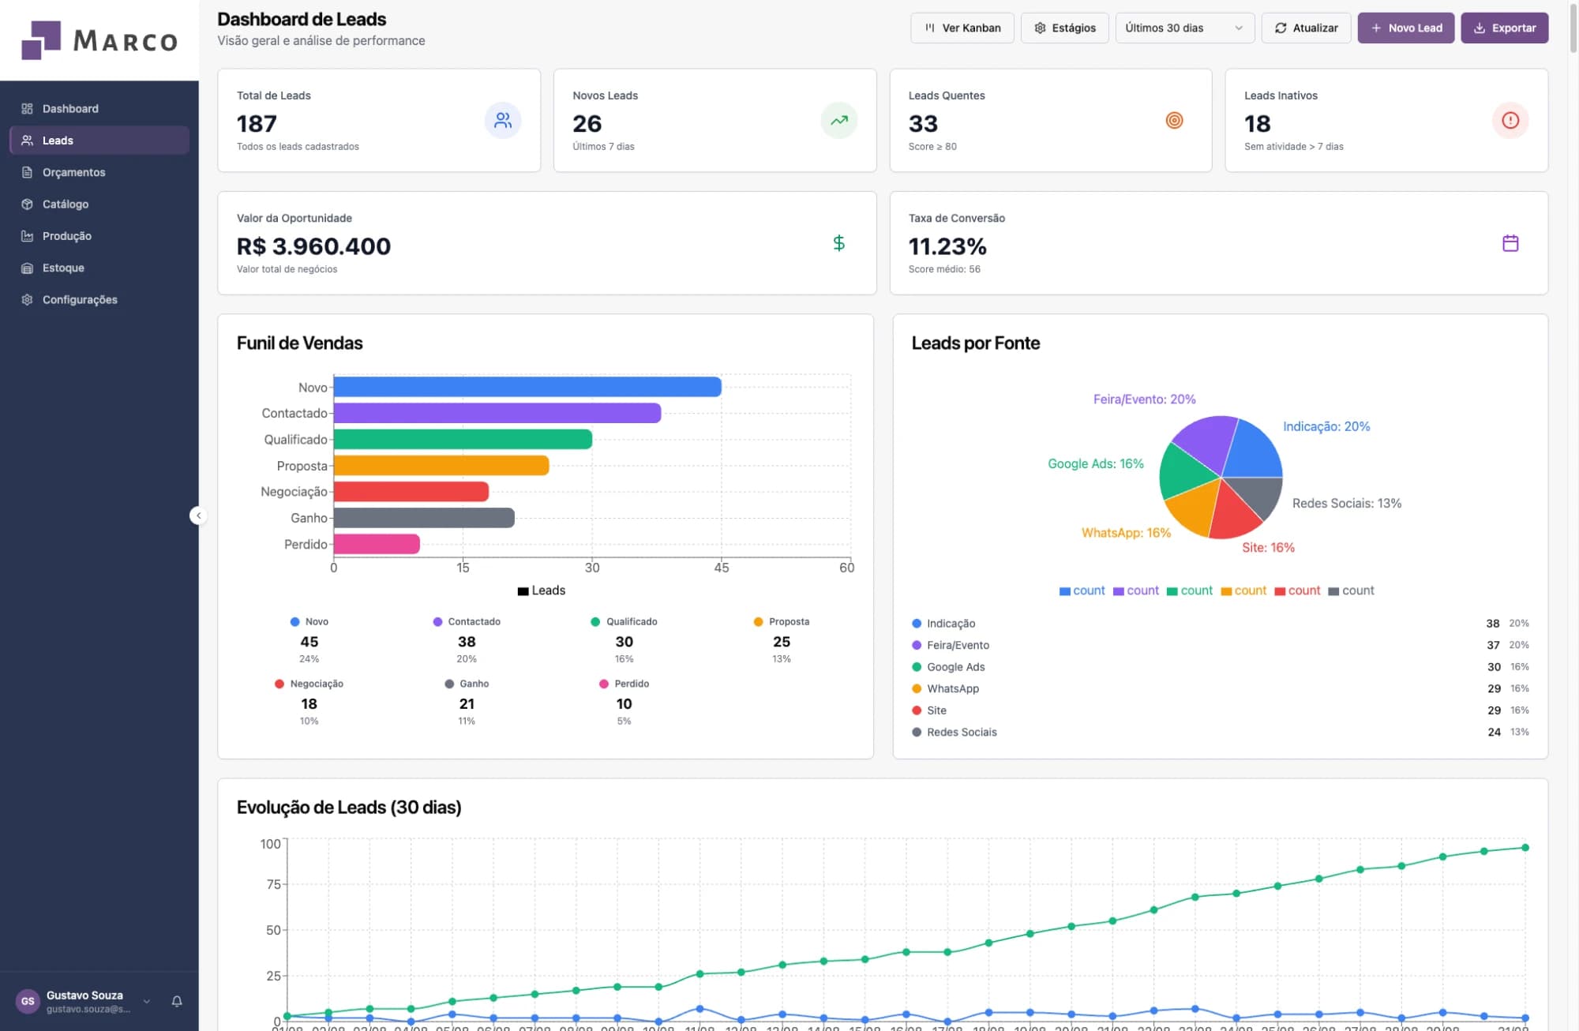The image size is (1579, 1031).
Task: Open notifications with the bell icon
Action: [x=177, y=1001]
